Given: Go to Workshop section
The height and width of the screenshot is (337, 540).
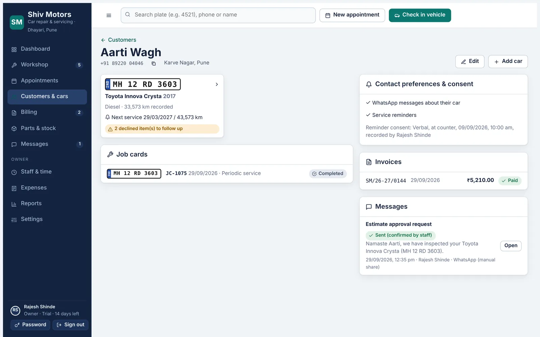Looking at the screenshot, I should pos(47,65).
